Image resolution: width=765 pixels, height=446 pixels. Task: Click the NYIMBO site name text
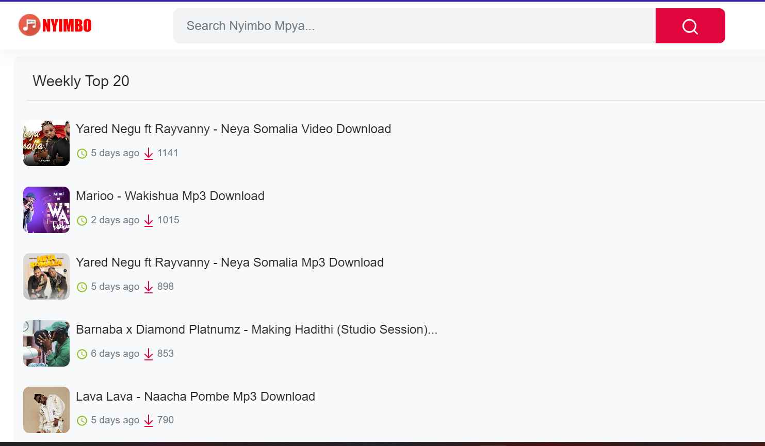(67, 26)
